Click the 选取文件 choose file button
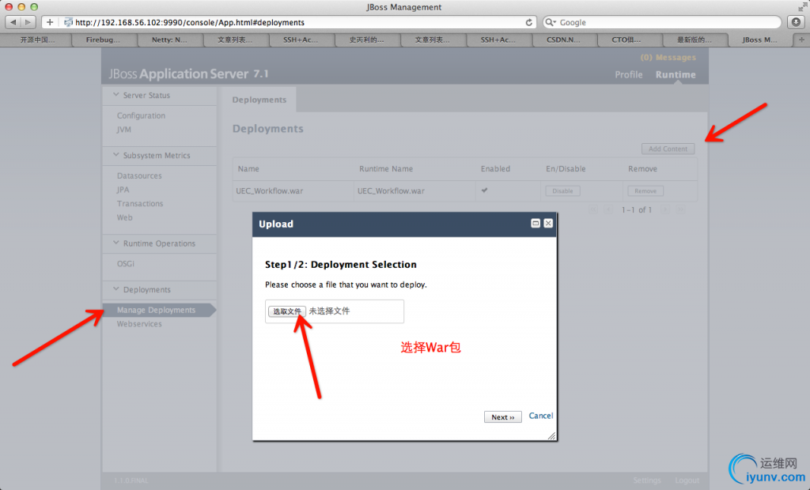 [286, 311]
